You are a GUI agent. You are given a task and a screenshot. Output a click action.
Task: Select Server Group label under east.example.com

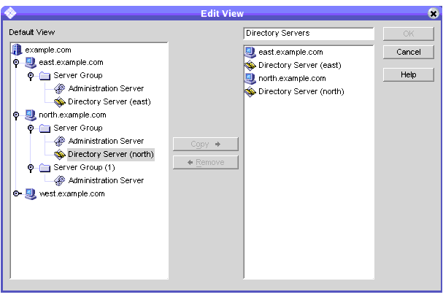78,75
